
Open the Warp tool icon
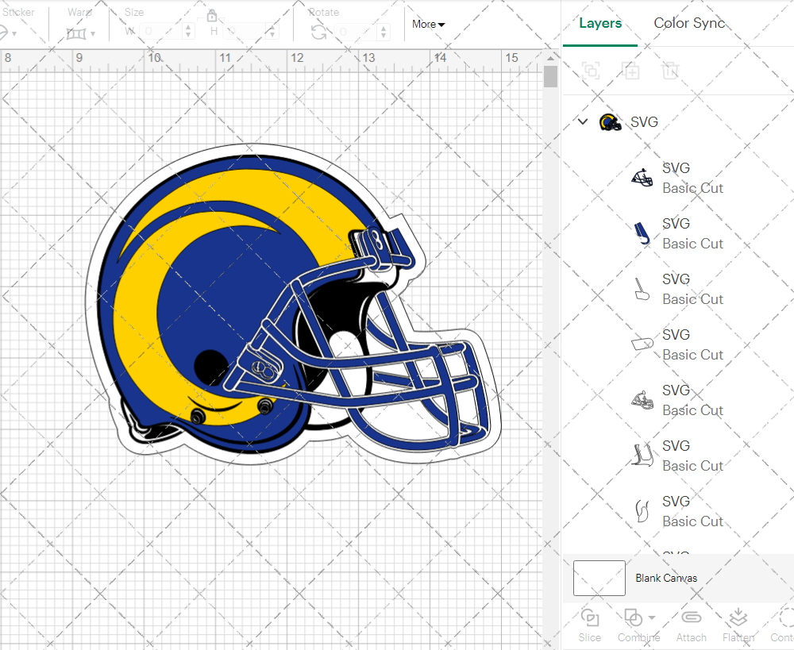76,34
